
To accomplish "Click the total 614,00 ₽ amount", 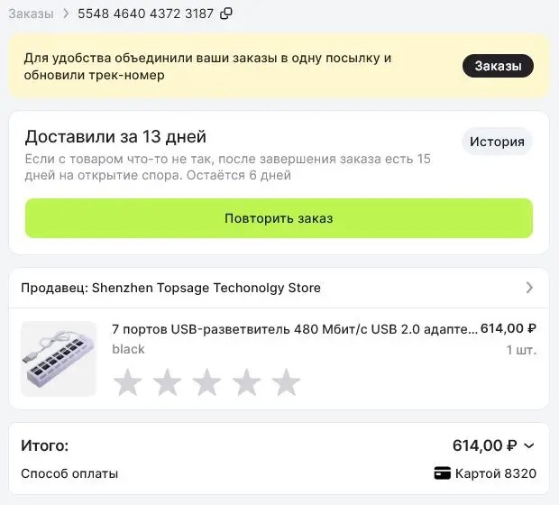I will tap(485, 445).
